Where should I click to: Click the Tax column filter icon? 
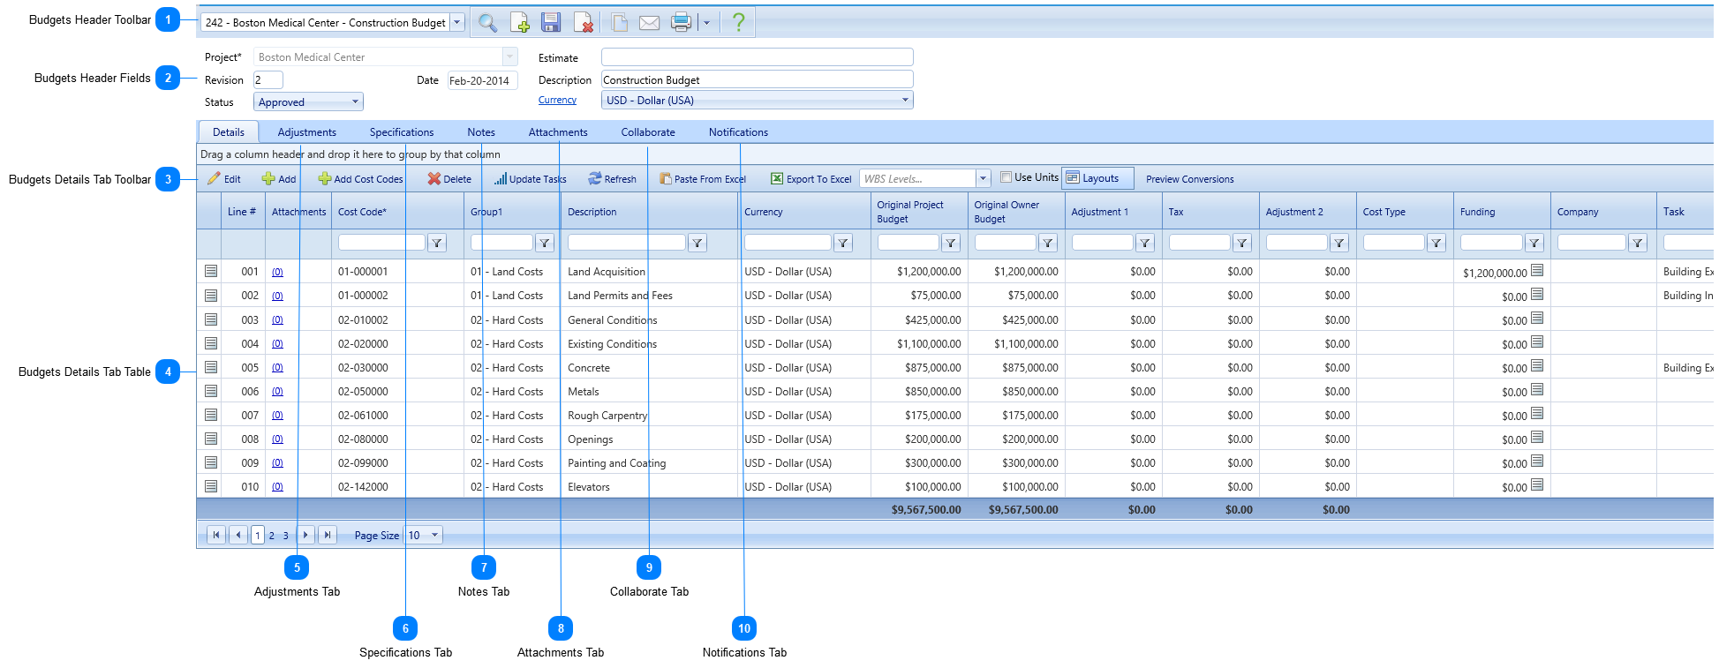[1242, 243]
